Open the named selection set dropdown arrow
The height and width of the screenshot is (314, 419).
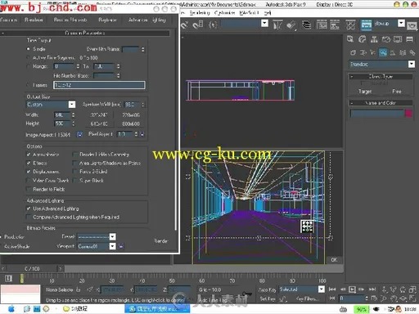[x=264, y=24]
